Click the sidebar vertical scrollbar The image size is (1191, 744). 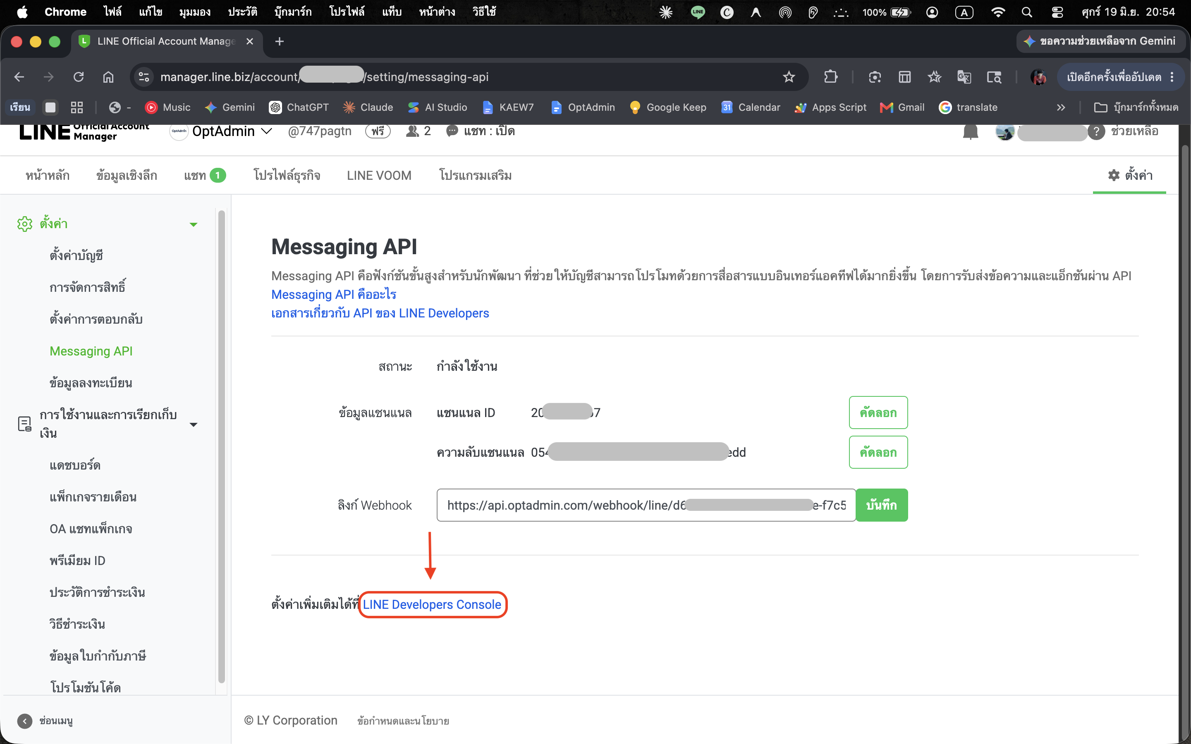pos(222,446)
